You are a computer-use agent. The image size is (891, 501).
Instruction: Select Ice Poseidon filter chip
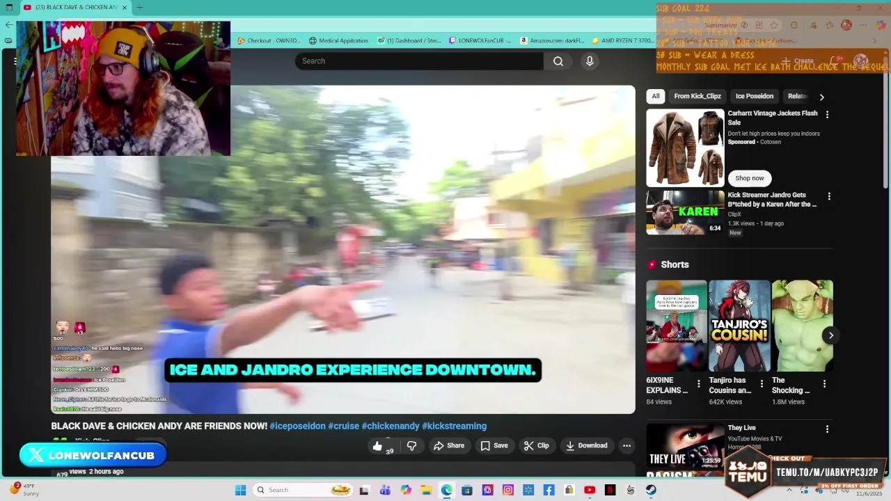(755, 96)
